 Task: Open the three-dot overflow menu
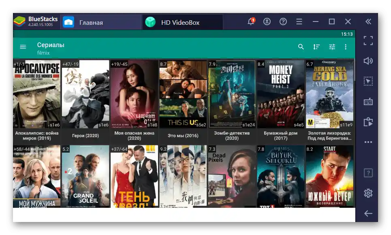346,47
